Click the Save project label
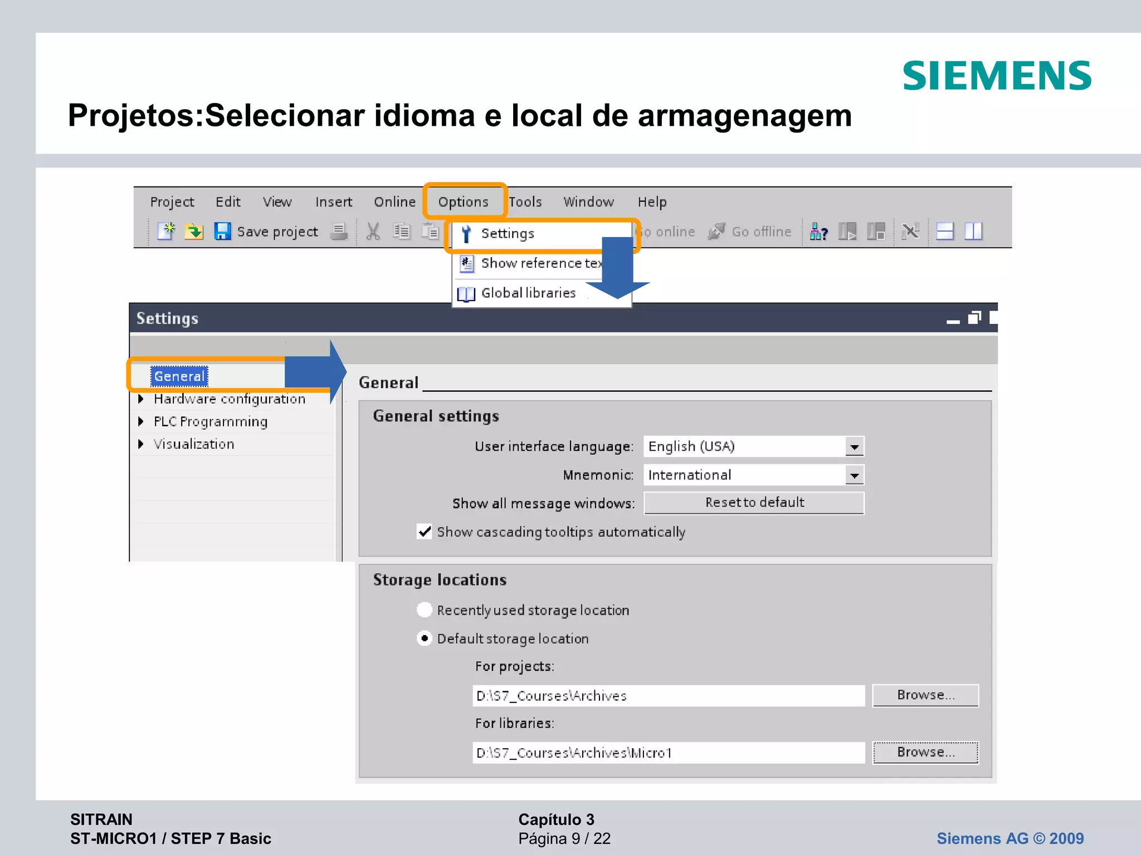 point(277,232)
